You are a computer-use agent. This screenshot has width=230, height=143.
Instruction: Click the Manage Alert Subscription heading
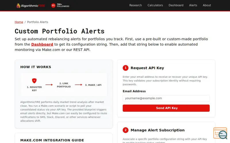[158, 130]
